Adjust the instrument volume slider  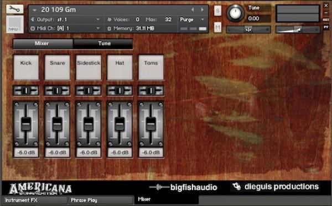coord(298,30)
